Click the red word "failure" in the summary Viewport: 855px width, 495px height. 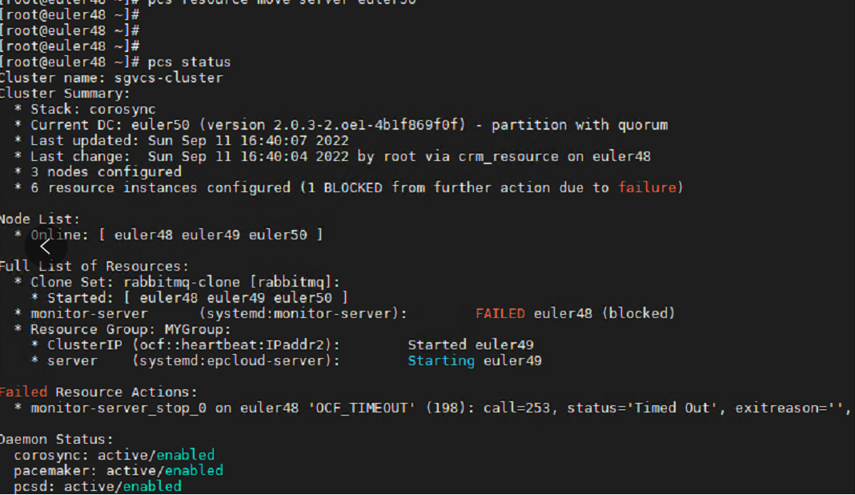648,187
